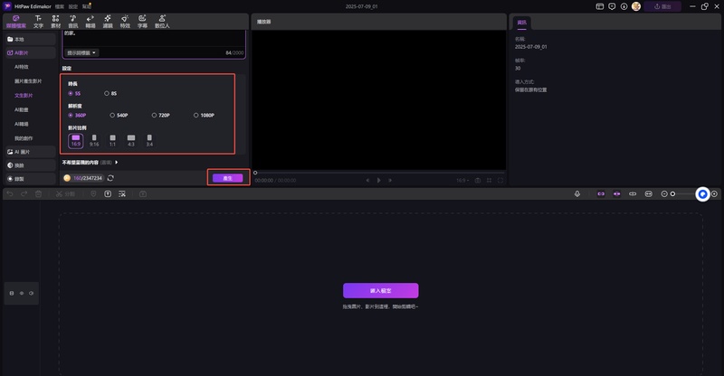Click the 匯入檔案 import button in timeline

click(380, 290)
